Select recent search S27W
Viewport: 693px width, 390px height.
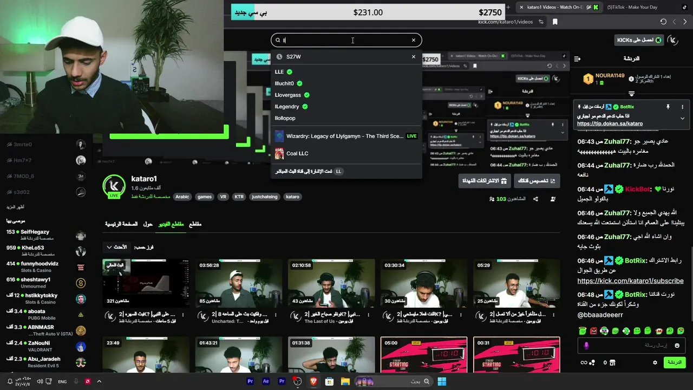pyautogui.click(x=346, y=56)
